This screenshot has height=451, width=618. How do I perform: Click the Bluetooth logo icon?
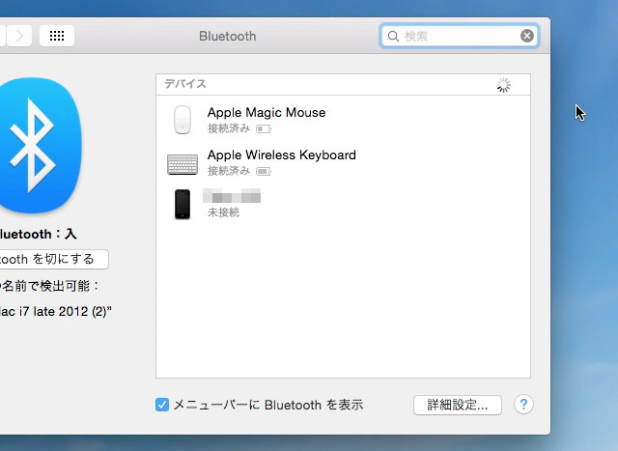coord(37,145)
